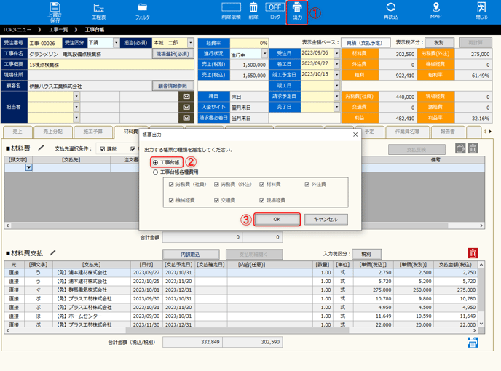This screenshot has width=501, height=371.
Task: Switch to the 売上 tab
Action: point(17,132)
